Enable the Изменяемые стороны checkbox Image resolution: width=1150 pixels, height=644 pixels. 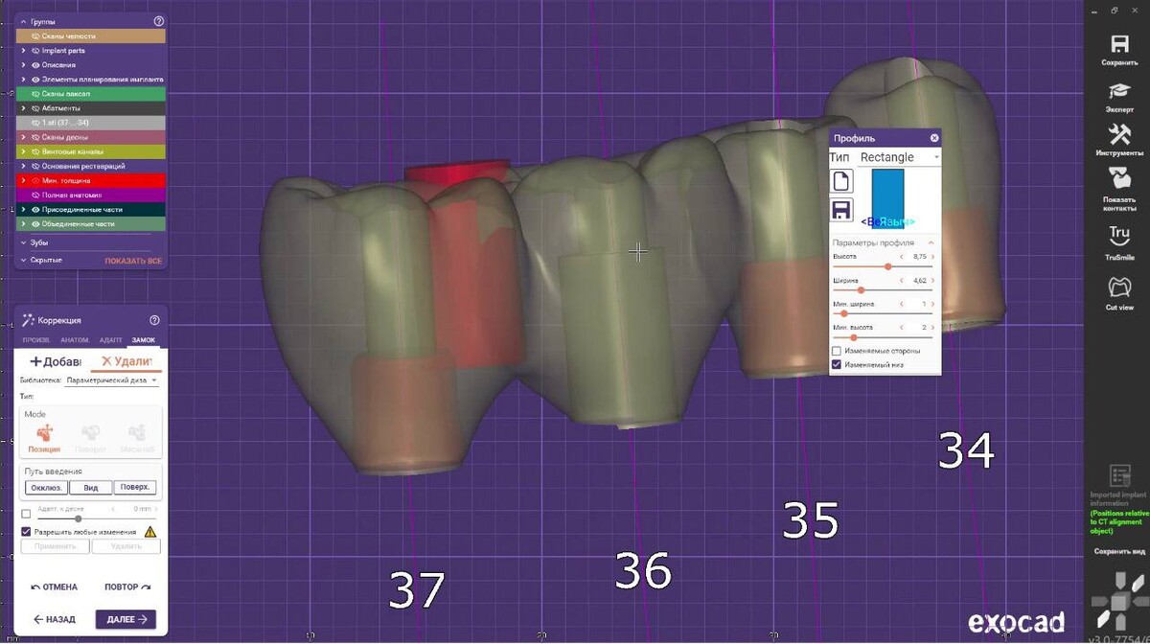837,352
